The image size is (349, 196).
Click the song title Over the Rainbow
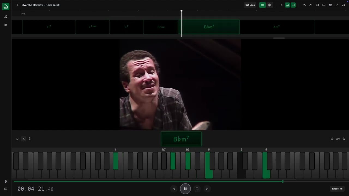pos(41,5)
